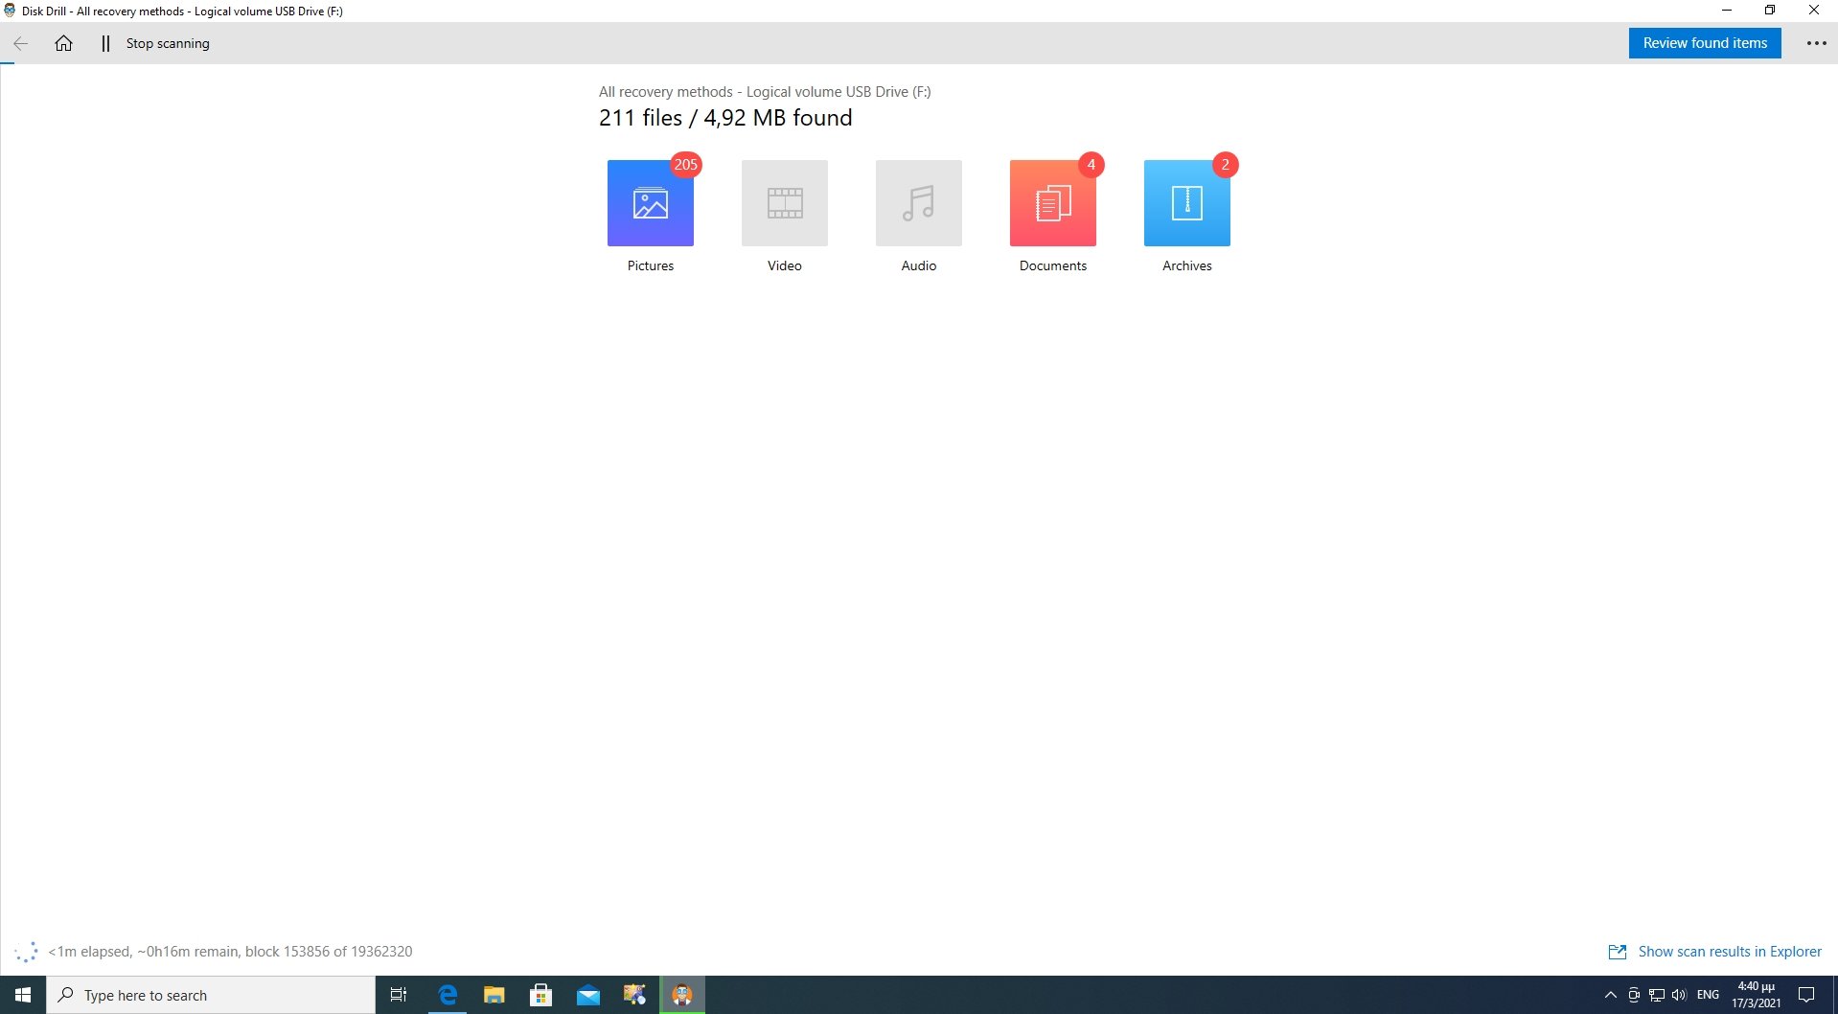The height and width of the screenshot is (1014, 1838).
Task: Open the Archives category tile
Action: 1186,203
